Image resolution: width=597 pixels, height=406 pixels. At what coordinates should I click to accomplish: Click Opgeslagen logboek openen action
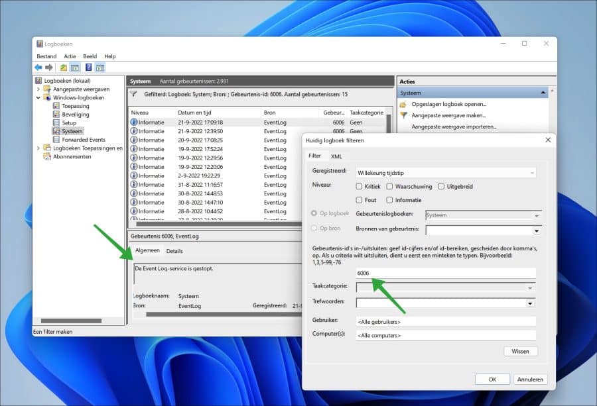(448, 104)
